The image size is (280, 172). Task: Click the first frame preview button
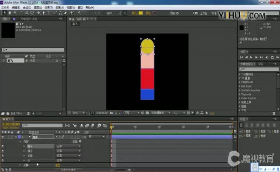point(241,57)
